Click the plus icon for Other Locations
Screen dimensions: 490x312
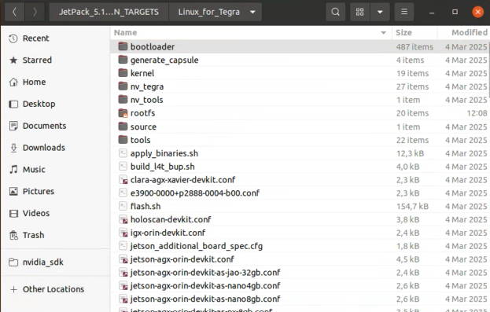coord(13,289)
